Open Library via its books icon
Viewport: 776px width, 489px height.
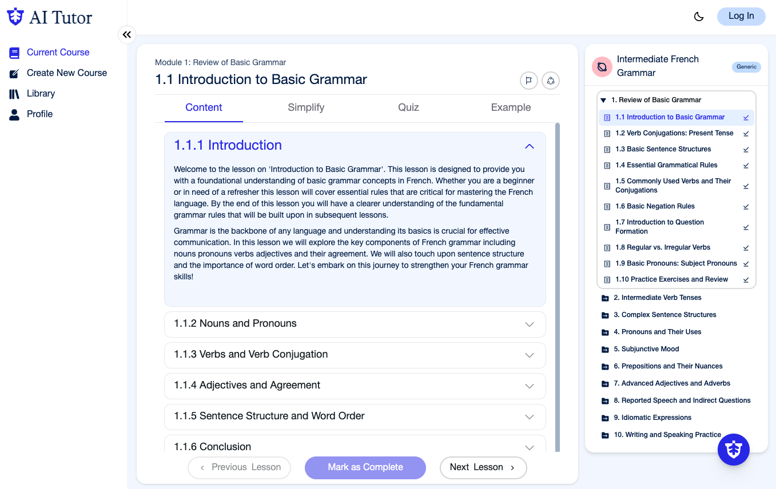(14, 94)
